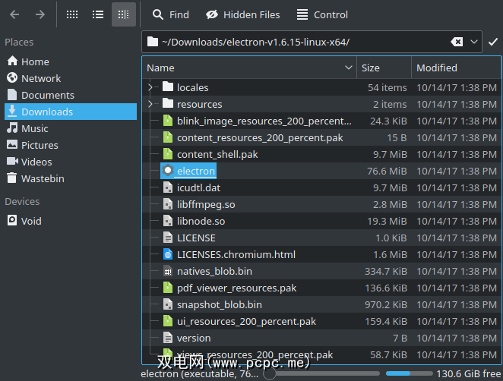Open Wastebin in Places panel
Viewport: 503px width, 381px height.
(71, 178)
